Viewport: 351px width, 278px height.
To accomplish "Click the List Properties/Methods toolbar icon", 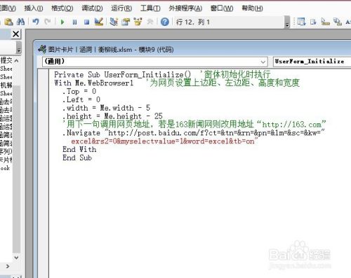I will tap(301, 22).
